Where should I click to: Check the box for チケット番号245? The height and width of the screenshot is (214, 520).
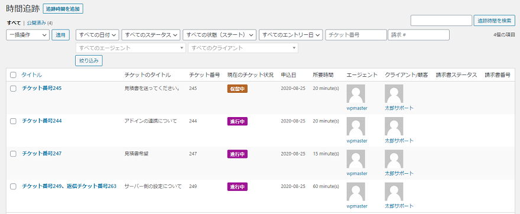click(13, 89)
